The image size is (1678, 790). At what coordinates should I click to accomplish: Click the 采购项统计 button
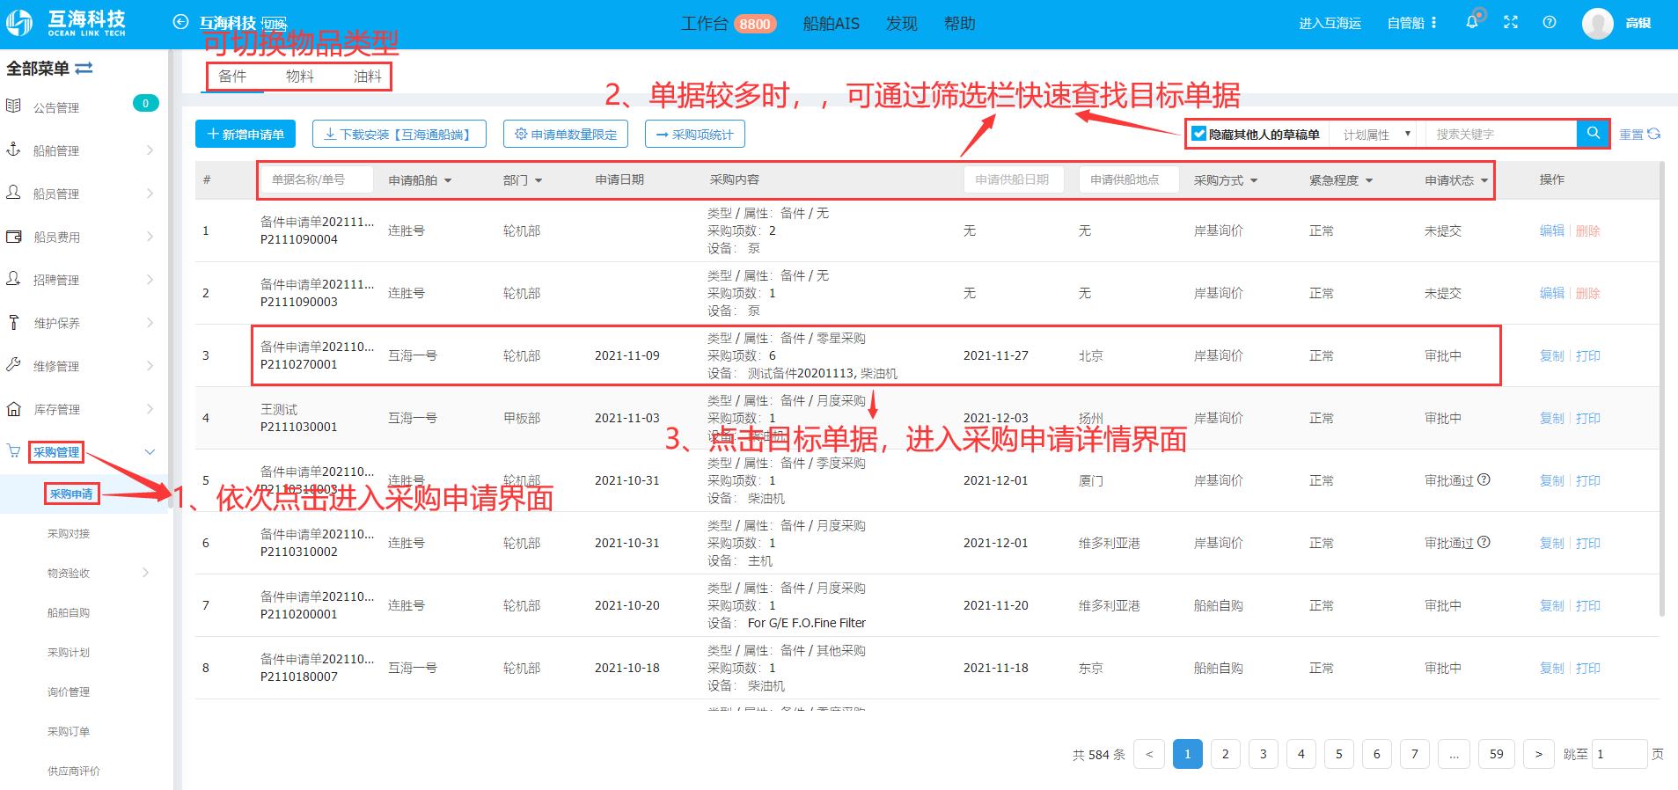click(695, 134)
